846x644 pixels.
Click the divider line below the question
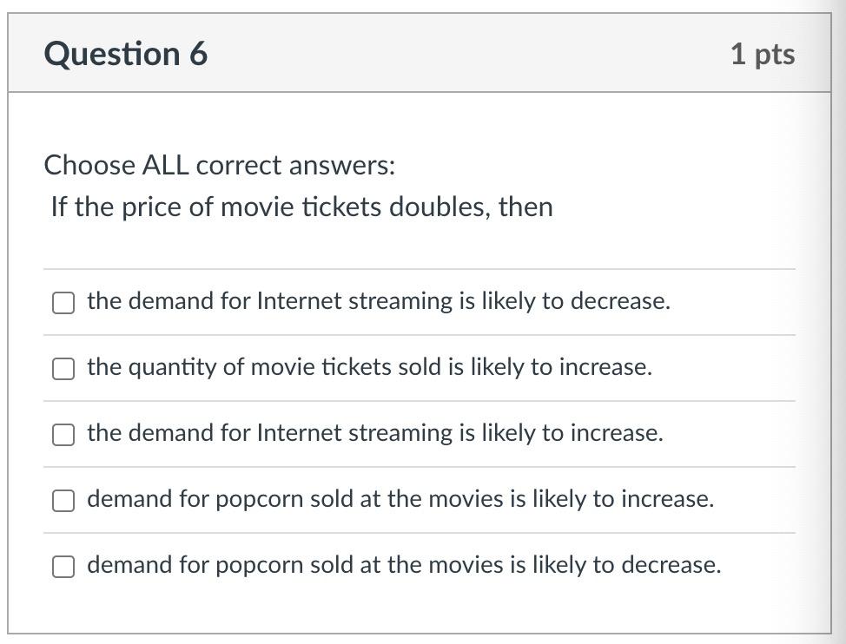420,269
